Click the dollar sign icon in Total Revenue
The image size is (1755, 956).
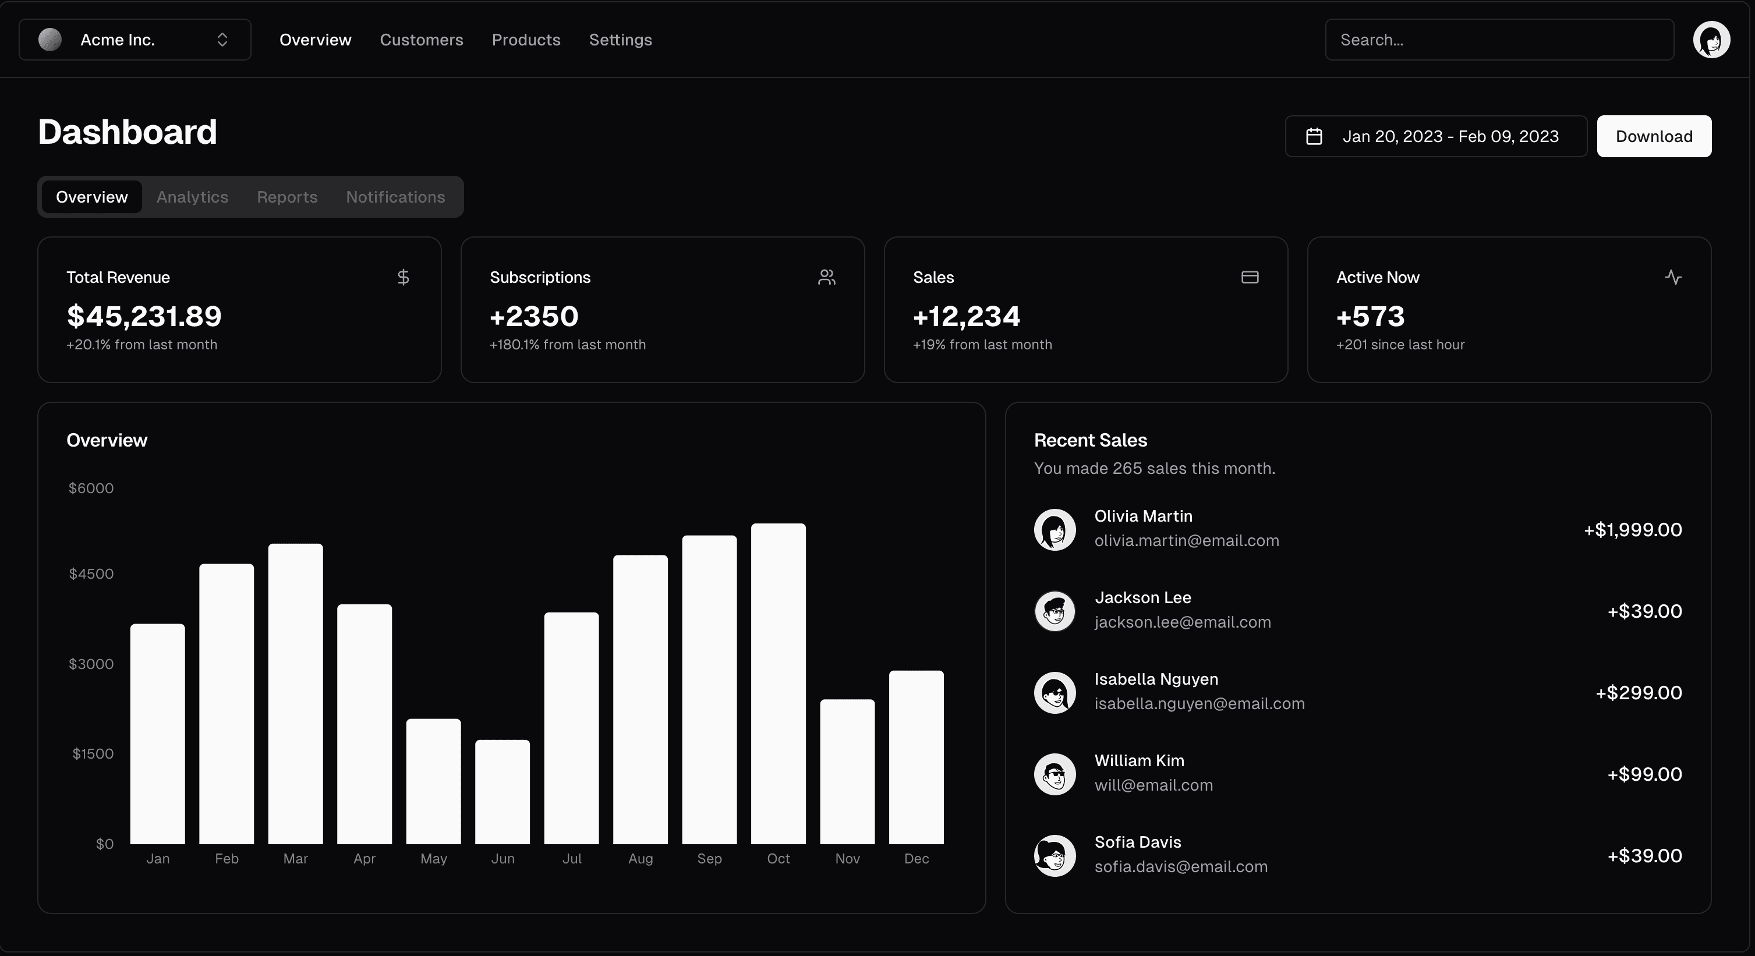click(x=404, y=277)
